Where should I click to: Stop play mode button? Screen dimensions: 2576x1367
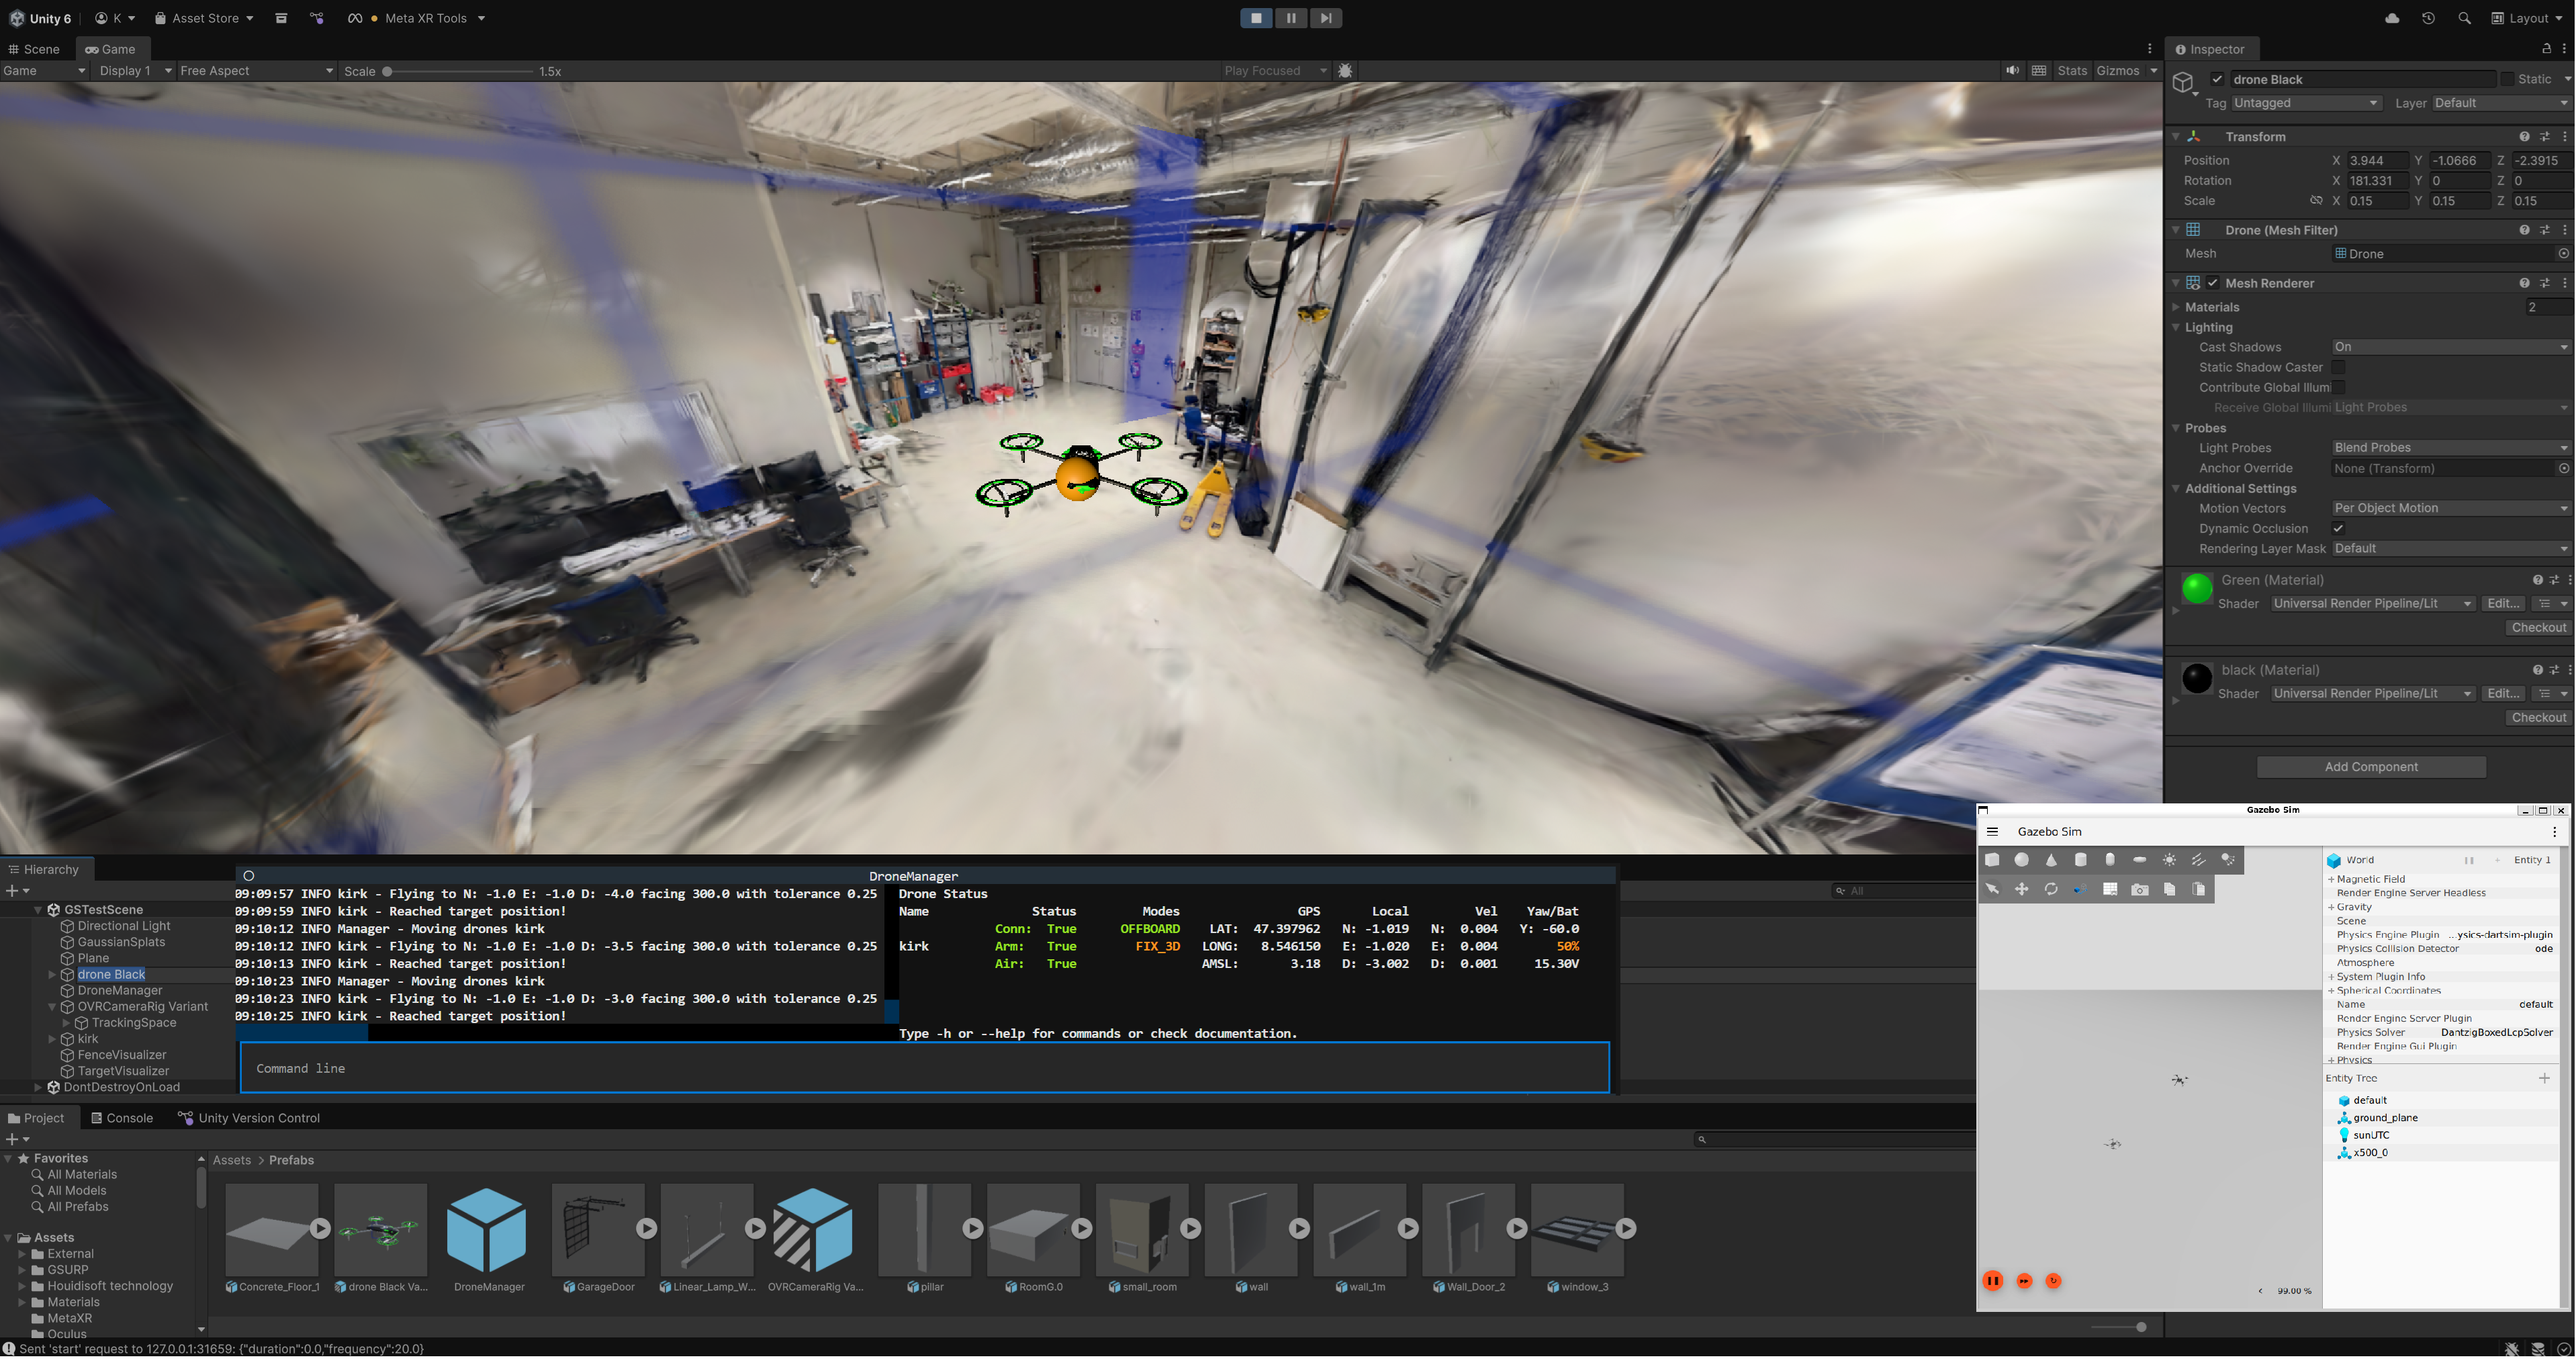pyautogui.click(x=1256, y=18)
